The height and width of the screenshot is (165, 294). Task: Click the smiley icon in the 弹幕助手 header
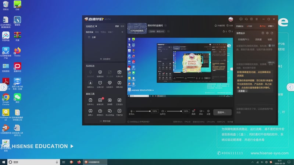[x=268, y=33]
